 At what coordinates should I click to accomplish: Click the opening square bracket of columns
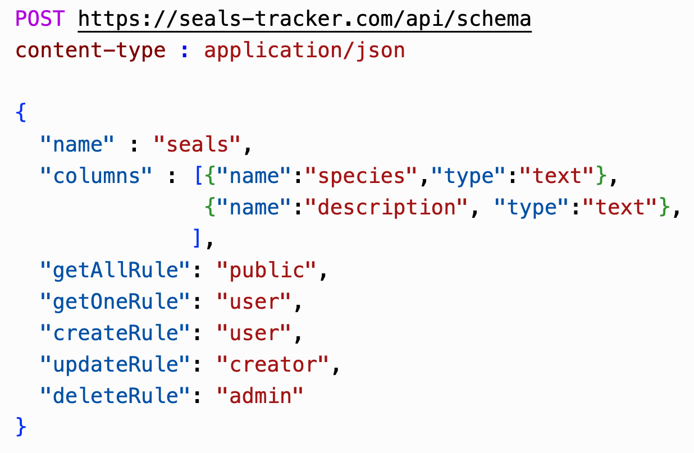click(198, 176)
